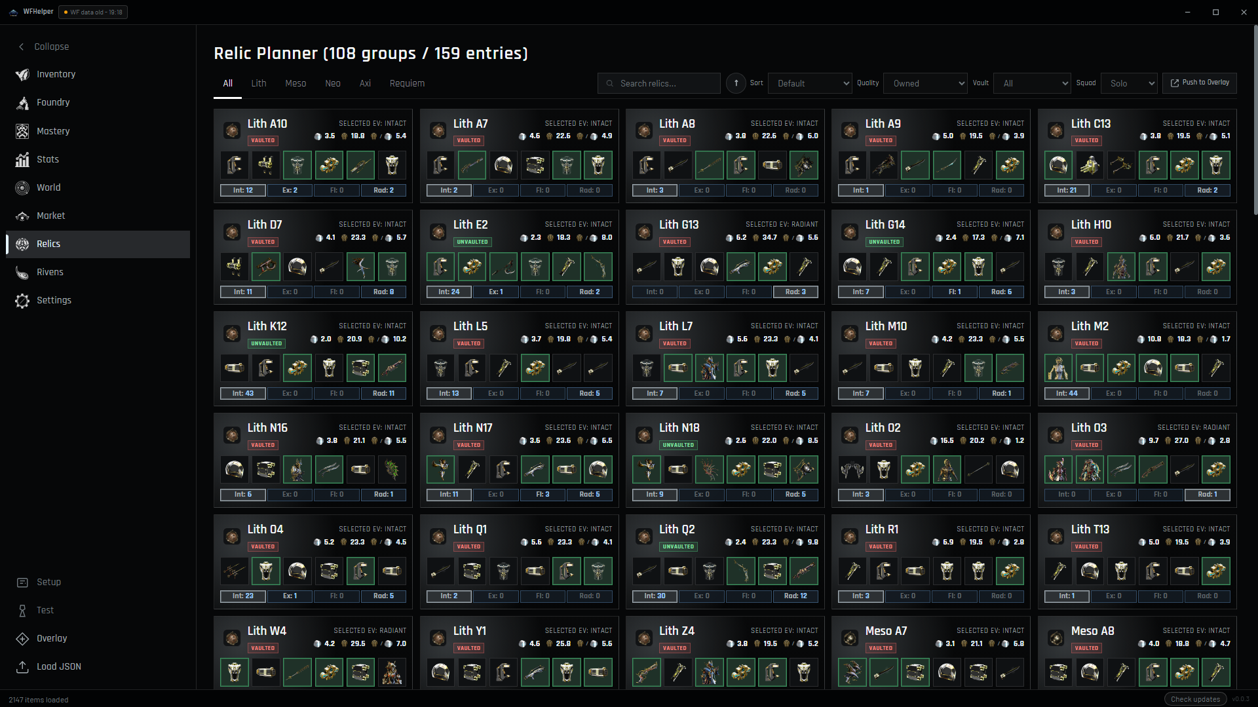The image size is (1258, 707).
Task: Select Int: 12 refinement on Lith A10
Action: [243, 191]
